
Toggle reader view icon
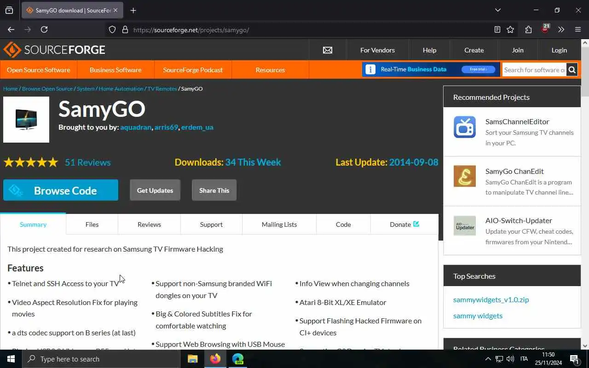[x=497, y=29]
